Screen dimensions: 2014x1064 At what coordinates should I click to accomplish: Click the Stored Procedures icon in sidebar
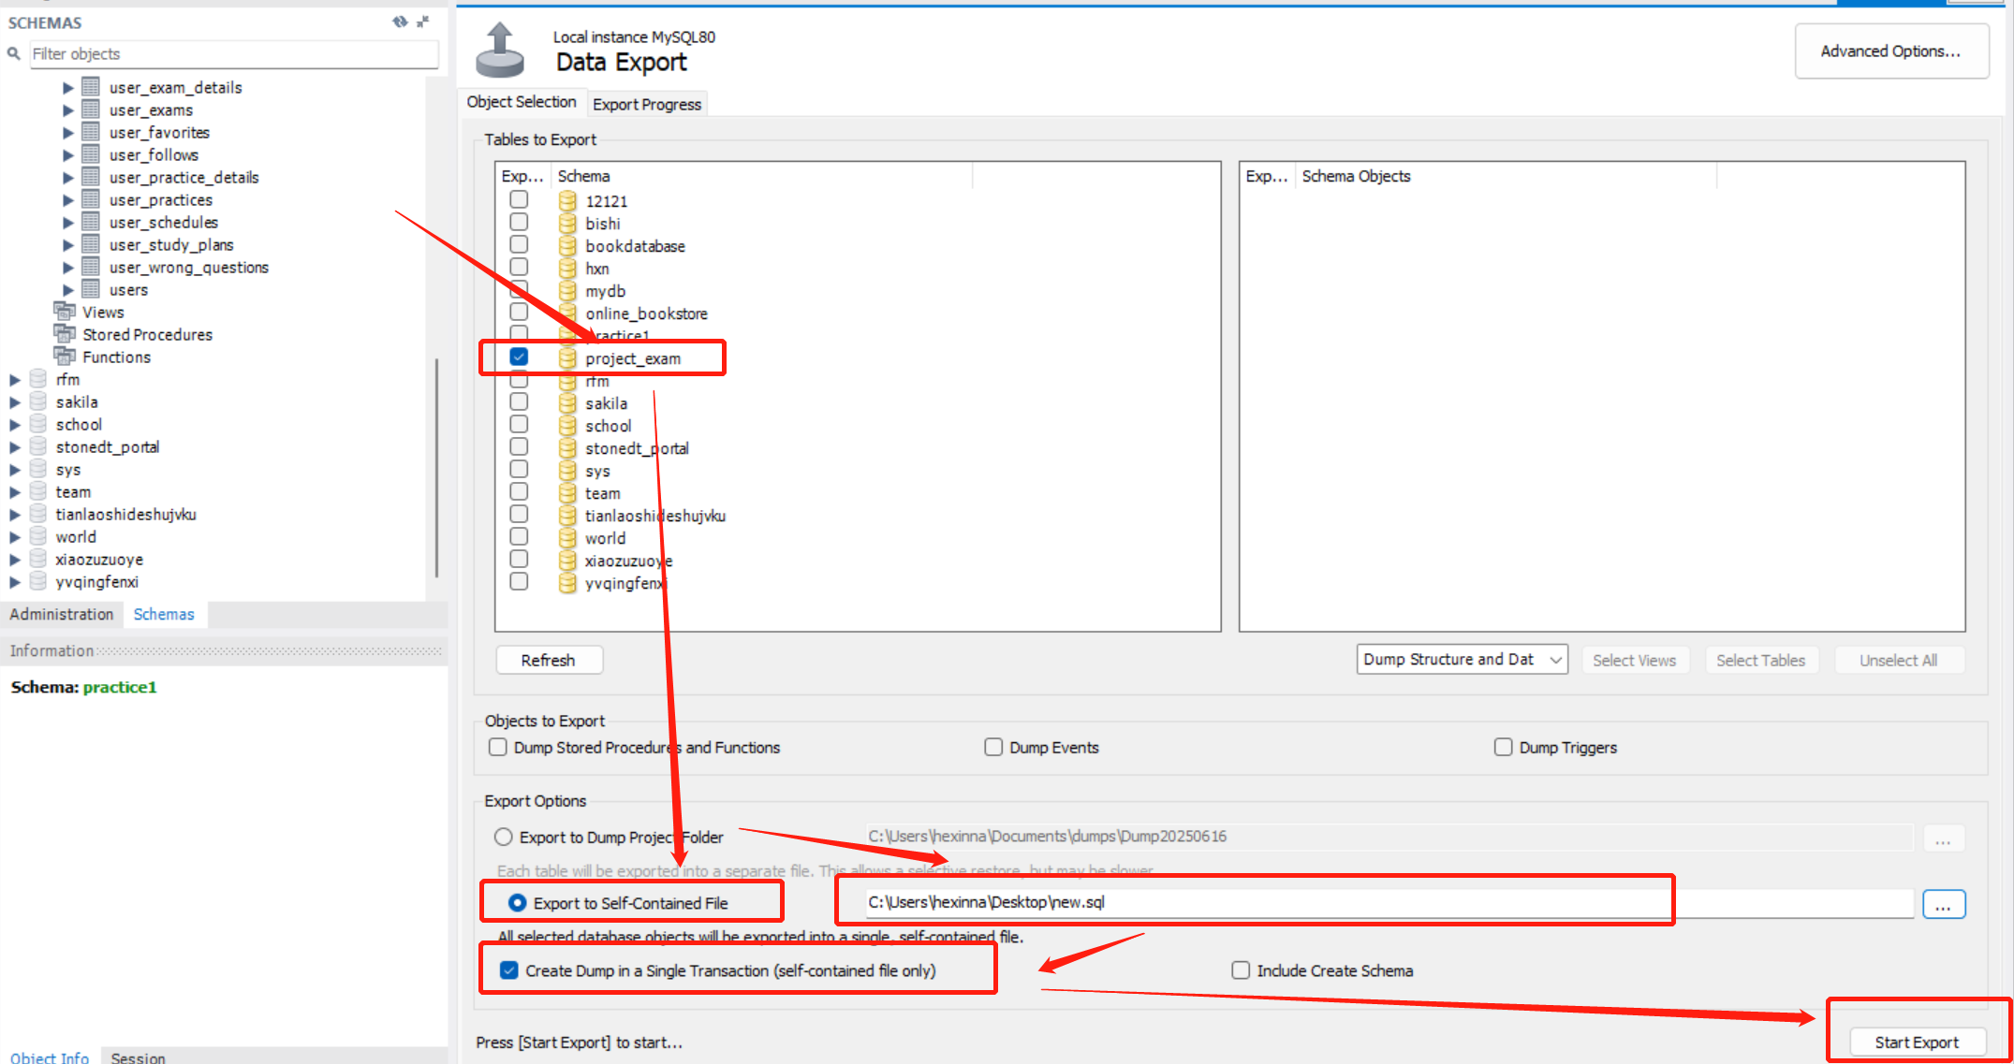click(64, 334)
